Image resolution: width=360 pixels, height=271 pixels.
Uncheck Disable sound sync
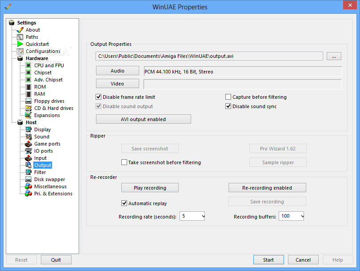pos(228,106)
